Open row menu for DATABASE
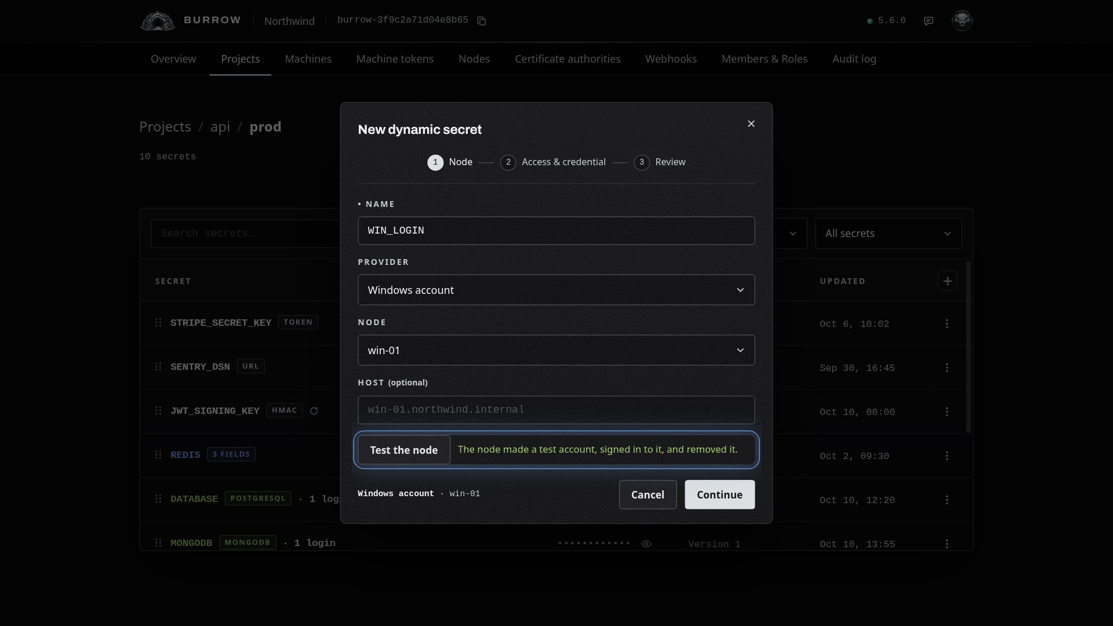The height and width of the screenshot is (626, 1113). (x=947, y=500)
